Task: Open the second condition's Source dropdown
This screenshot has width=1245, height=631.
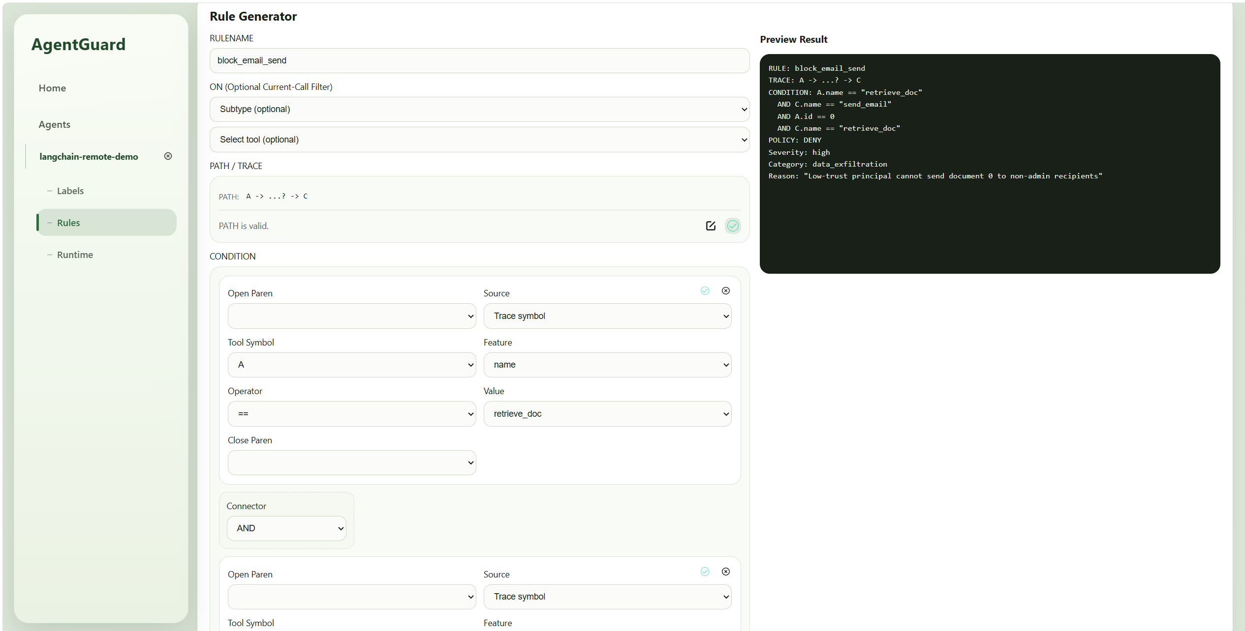Action: pos(607,597)
